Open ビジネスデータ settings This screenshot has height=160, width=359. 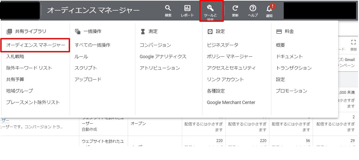point(223,45)
